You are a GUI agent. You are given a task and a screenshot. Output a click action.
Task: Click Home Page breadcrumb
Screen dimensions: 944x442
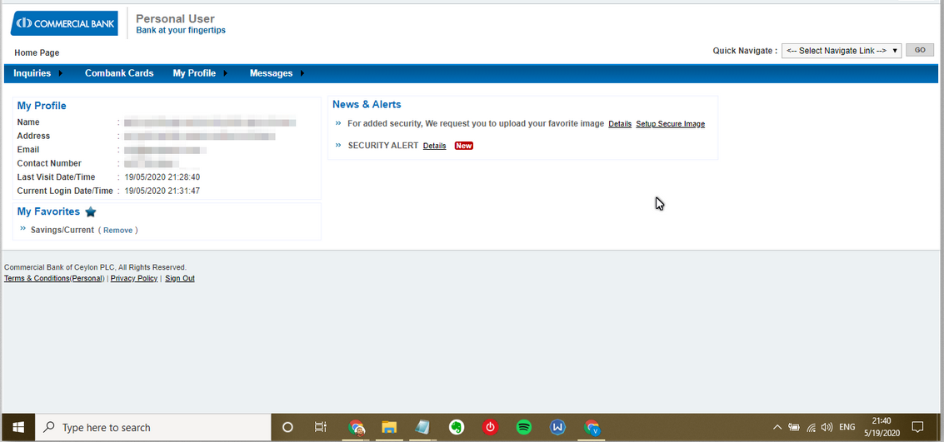37,53
